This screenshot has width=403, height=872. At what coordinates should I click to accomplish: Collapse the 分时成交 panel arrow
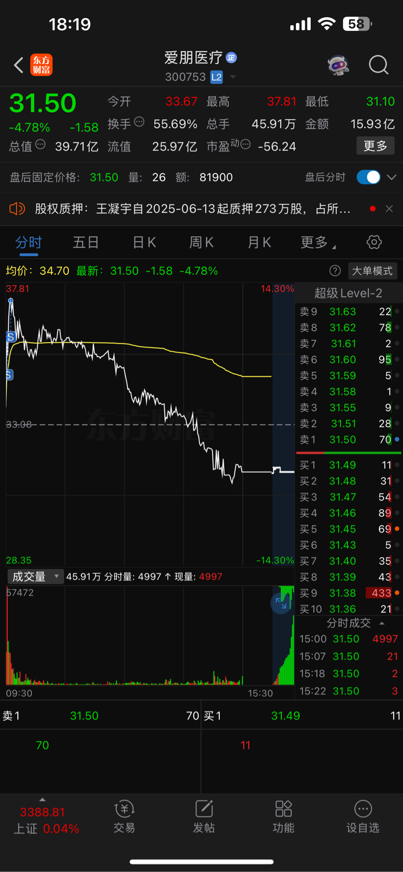(x=382, y=623)
